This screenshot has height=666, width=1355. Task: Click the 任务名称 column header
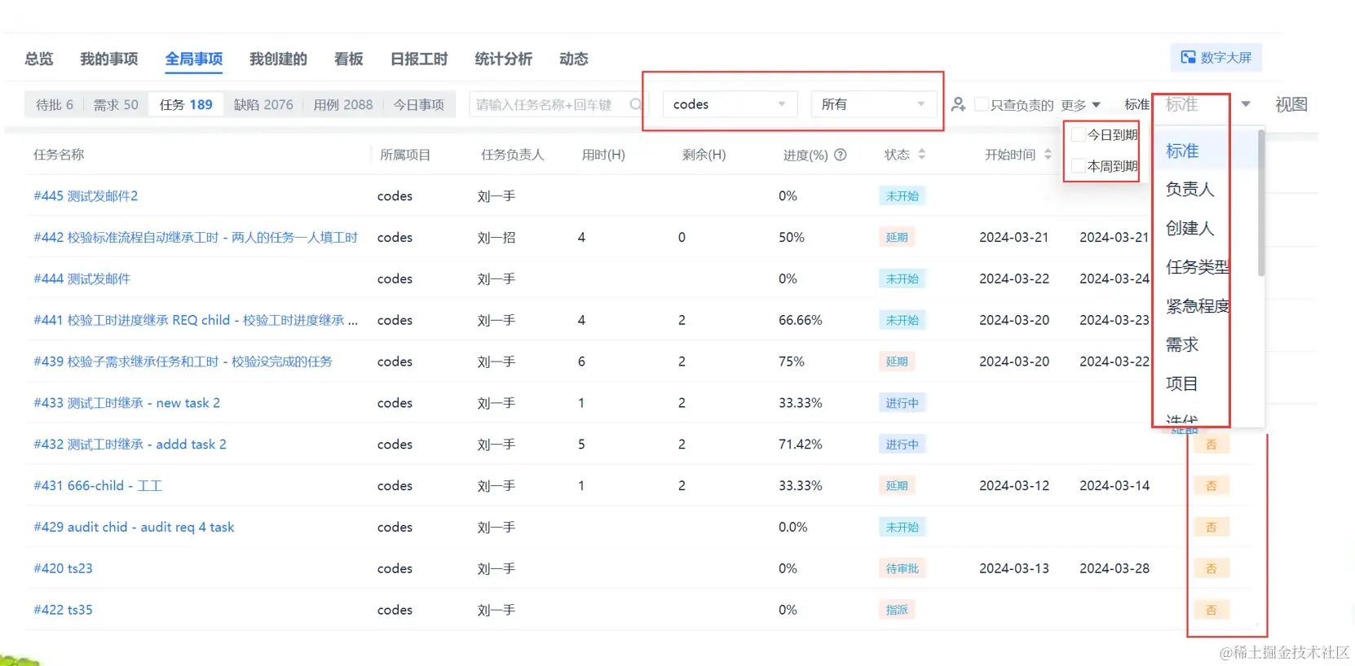59,155
